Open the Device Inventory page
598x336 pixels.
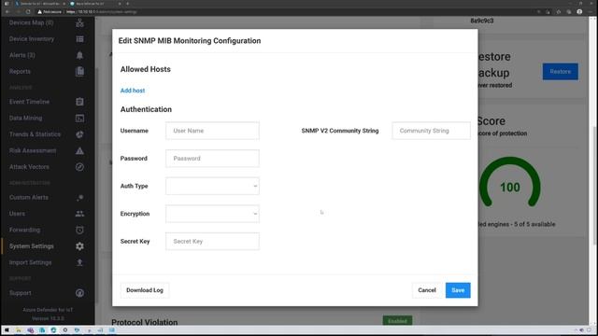(x=32, y=39)
